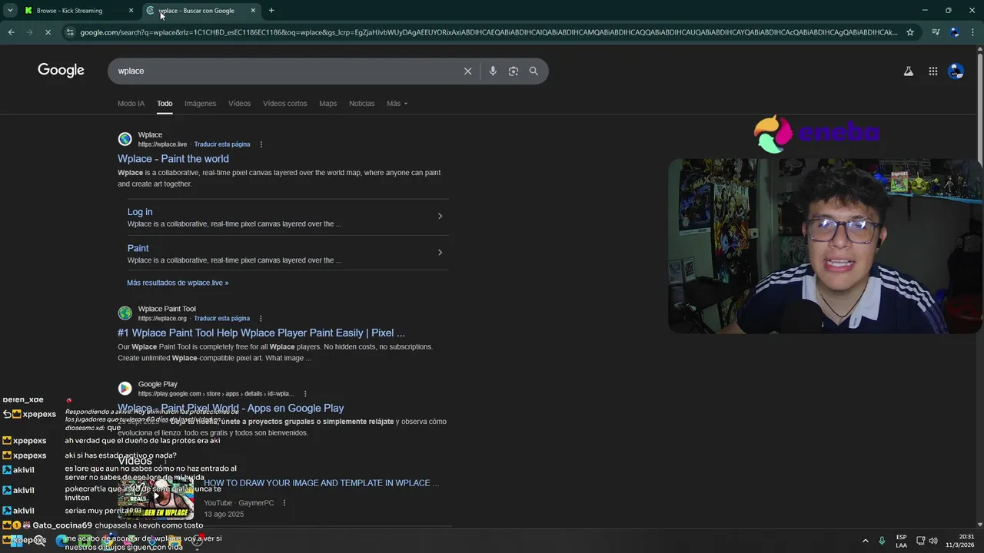Submit search with the magnifier icon

(x=534, y=71)
